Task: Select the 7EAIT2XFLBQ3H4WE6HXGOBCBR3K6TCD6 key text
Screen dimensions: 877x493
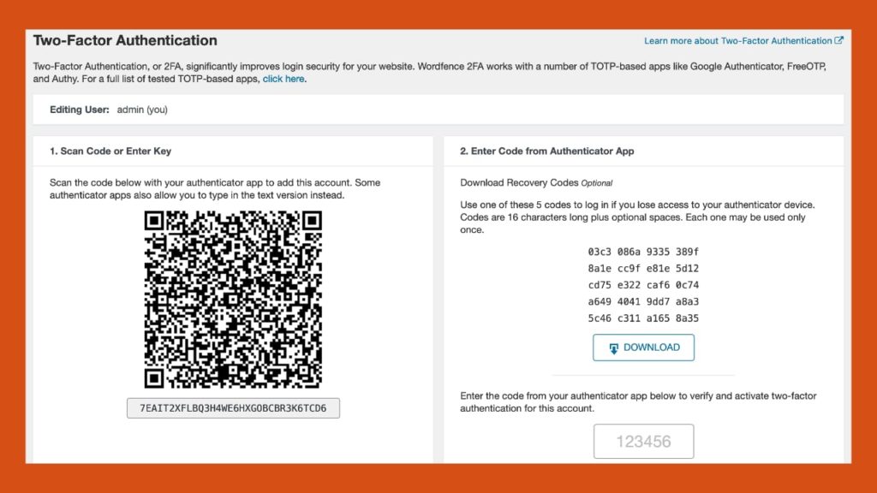Action: click(233, 407)
